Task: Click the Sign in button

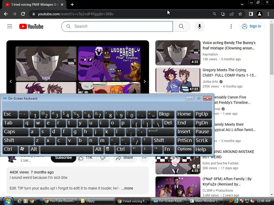Action: click(x=252, y=26)
